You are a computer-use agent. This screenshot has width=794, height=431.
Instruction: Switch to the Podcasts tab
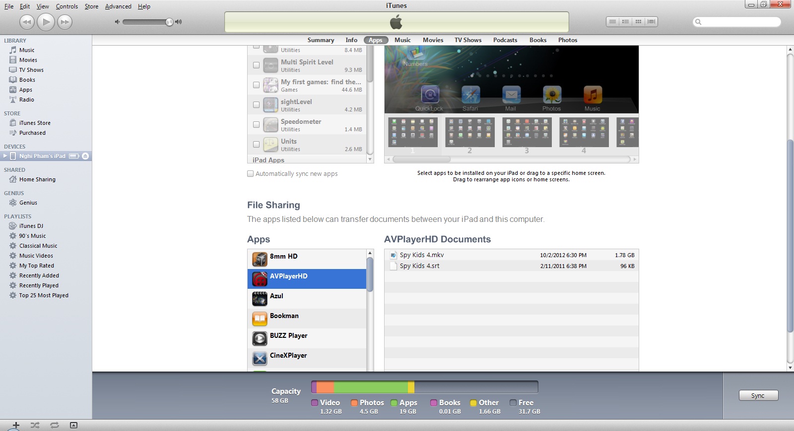pos(505,40)
